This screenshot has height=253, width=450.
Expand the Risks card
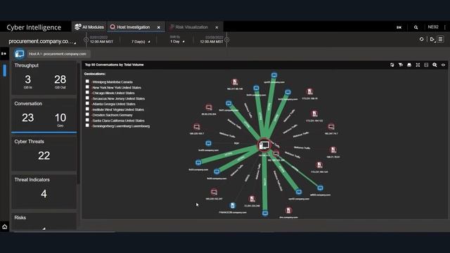[x=44, y=221]
